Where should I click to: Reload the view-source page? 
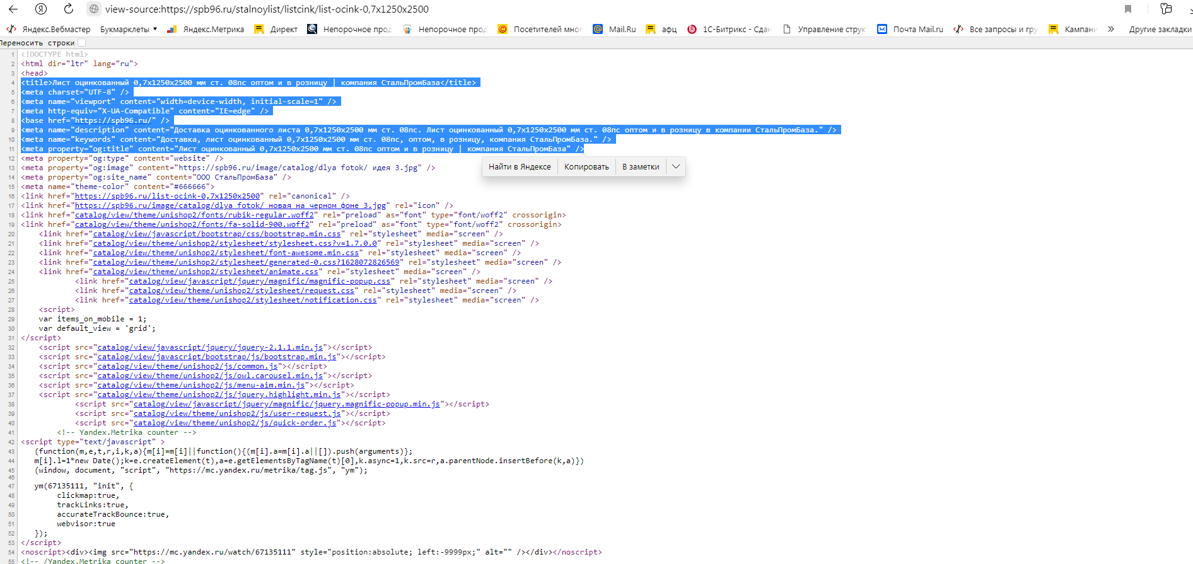point(69,9)
